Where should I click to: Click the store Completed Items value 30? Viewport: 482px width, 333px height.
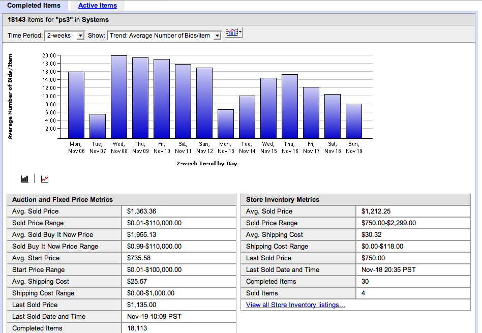(x=365, y=281)
